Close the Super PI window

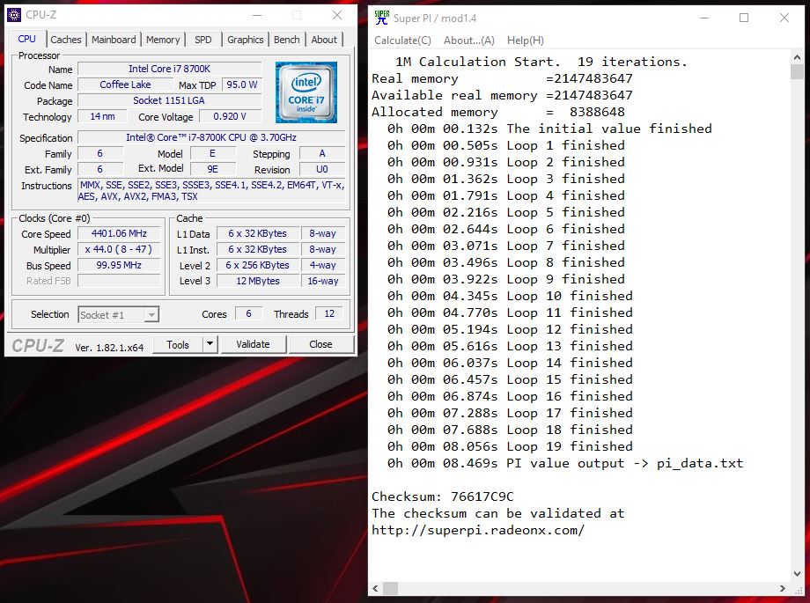(784, 18)
